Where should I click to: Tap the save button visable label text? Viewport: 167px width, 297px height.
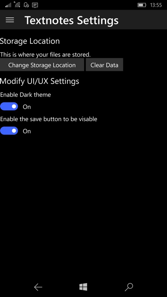click(x=49, y=119)
